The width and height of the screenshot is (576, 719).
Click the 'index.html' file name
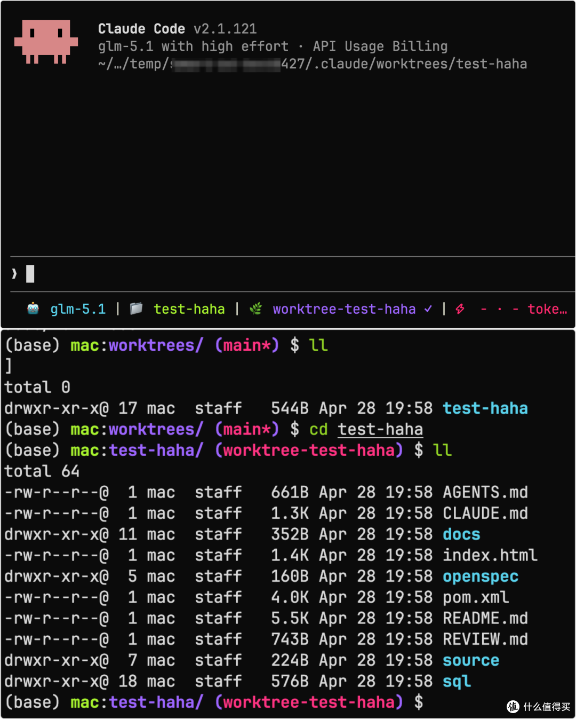[490, 555]
